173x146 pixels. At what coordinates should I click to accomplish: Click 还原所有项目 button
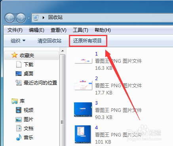[x=87, y=41]
